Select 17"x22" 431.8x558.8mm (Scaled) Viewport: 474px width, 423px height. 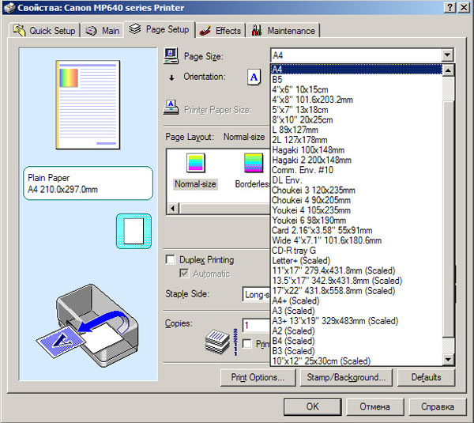[356, 290]
